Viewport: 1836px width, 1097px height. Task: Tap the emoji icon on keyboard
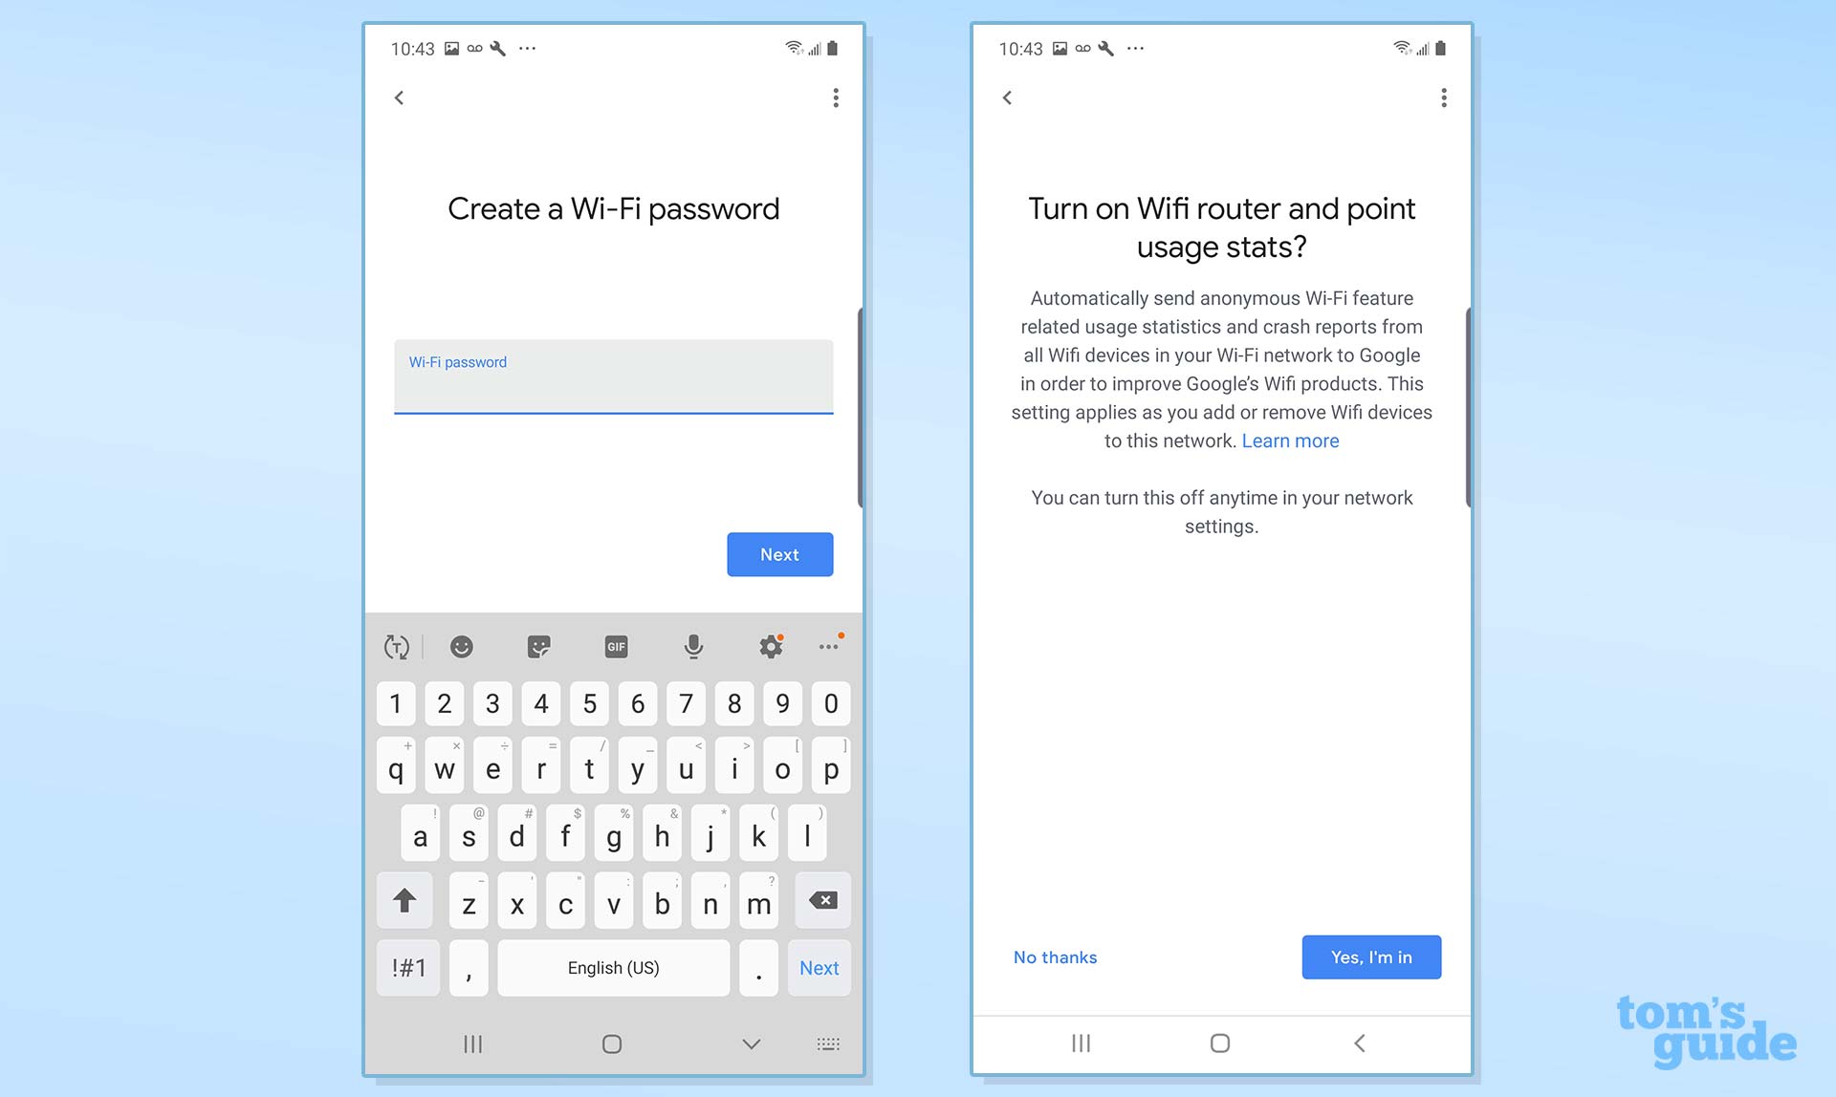pos(461,645)
